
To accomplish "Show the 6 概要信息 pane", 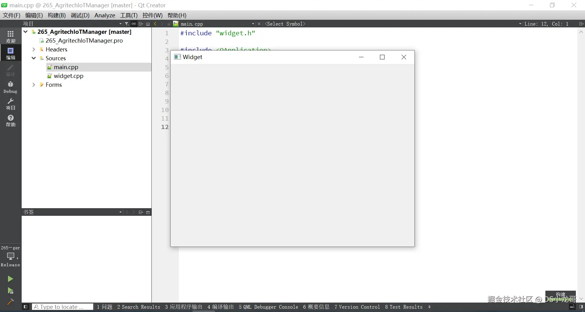I will coord(316,307).
